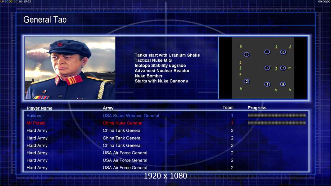The width and height of the screenshot is (331, 186).
Task: Click Baikonur's loading progress bar
Action: click(x=277, y=115)
